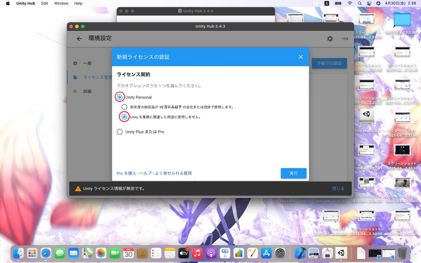The width and height of the screenshot is (421, 263).
Task: Open Calendar in the Dock
Action: click(x=128, y=253)
